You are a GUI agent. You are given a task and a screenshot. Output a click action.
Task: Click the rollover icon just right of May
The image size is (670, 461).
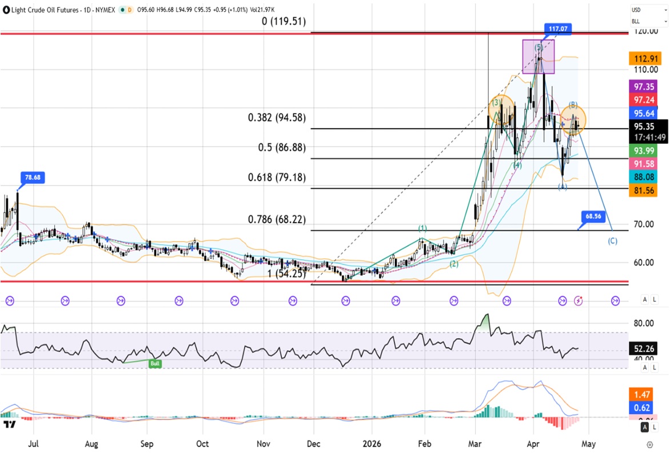(x=615, y=300)
